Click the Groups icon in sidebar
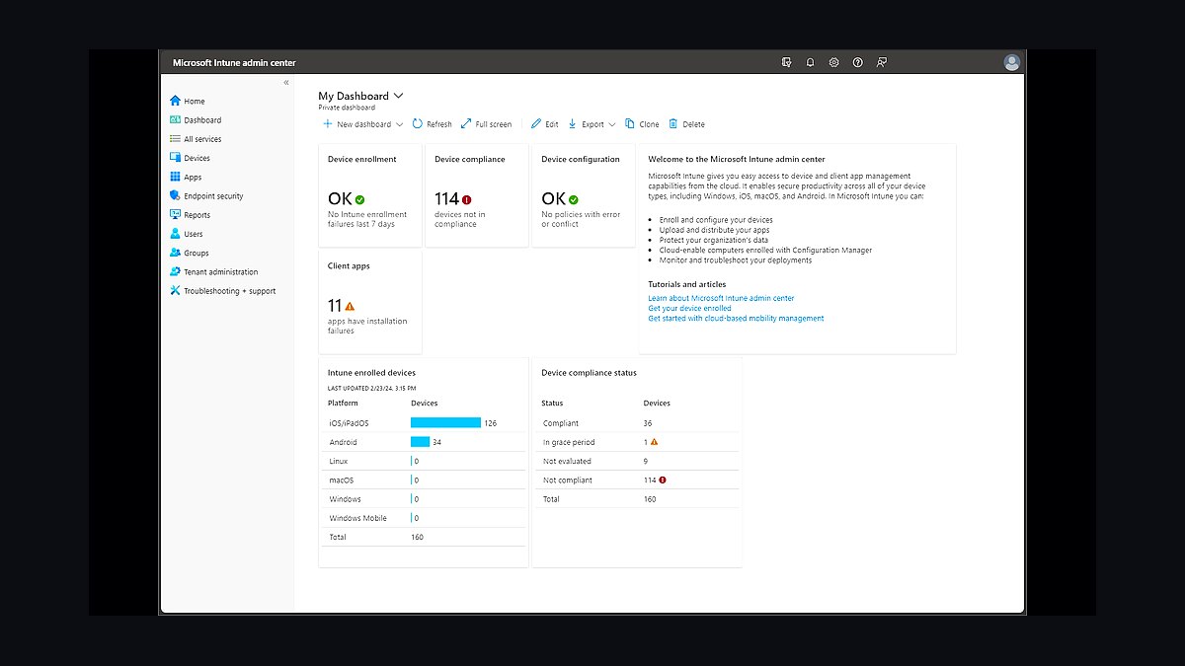This screenshot has height=666, width=1185. coord(175,253)
